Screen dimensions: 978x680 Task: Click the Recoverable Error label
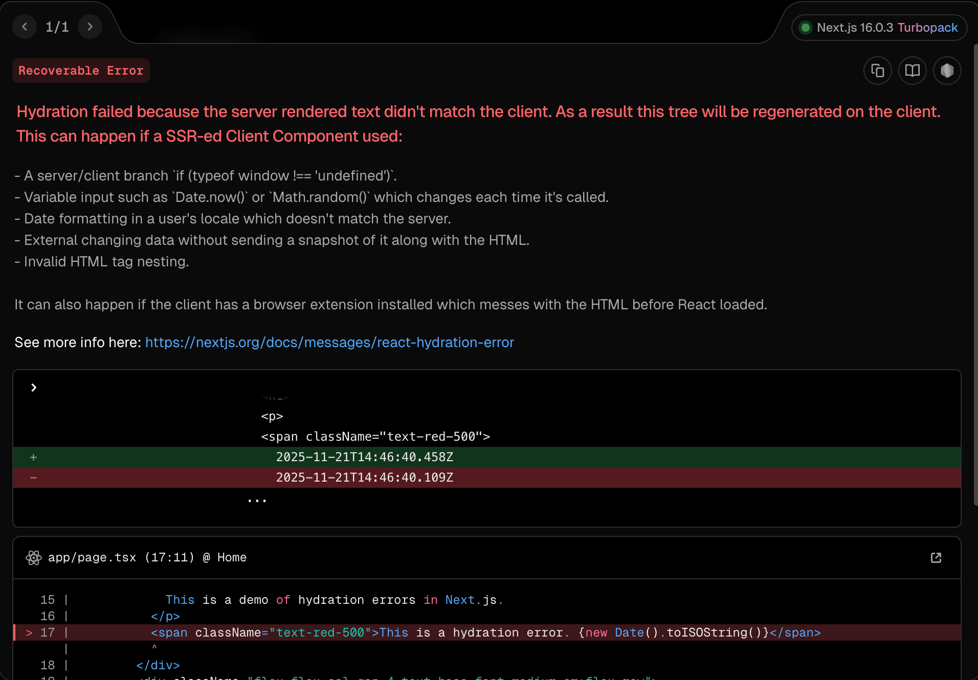[x=81, y=71]
